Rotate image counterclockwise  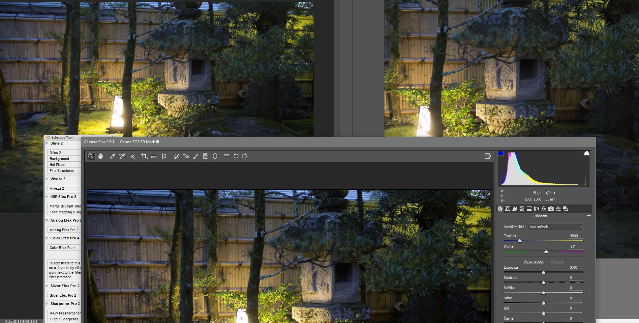tap(236, 156)
